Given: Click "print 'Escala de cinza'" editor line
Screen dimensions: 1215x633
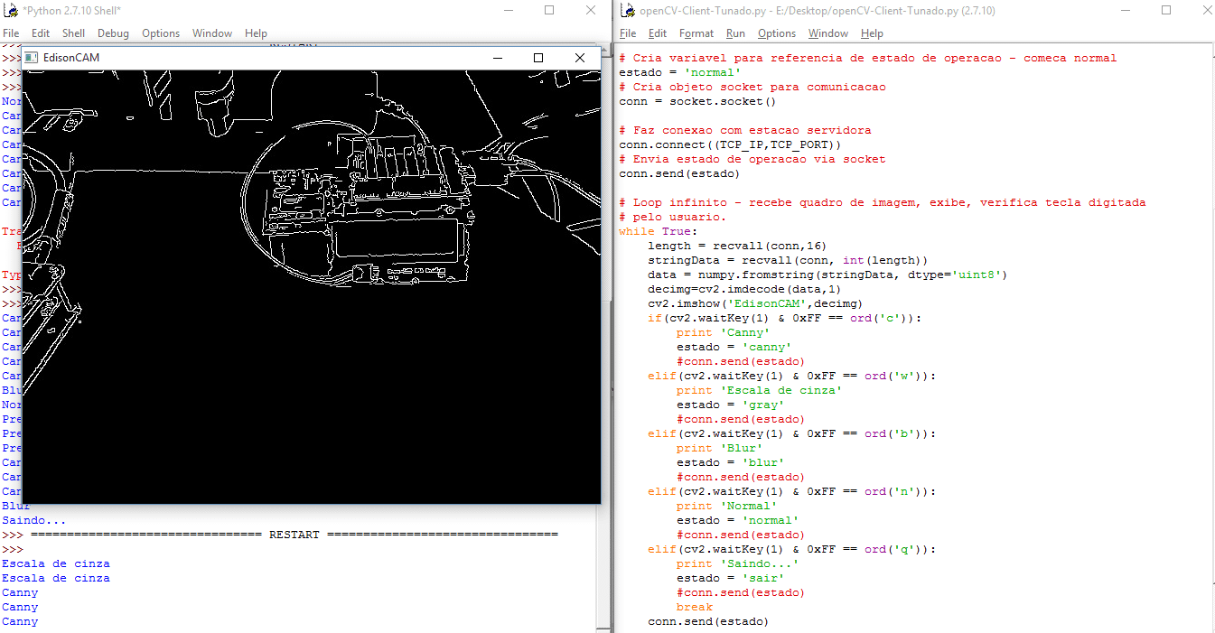Looking at the screenshot, I should point(759,390).
